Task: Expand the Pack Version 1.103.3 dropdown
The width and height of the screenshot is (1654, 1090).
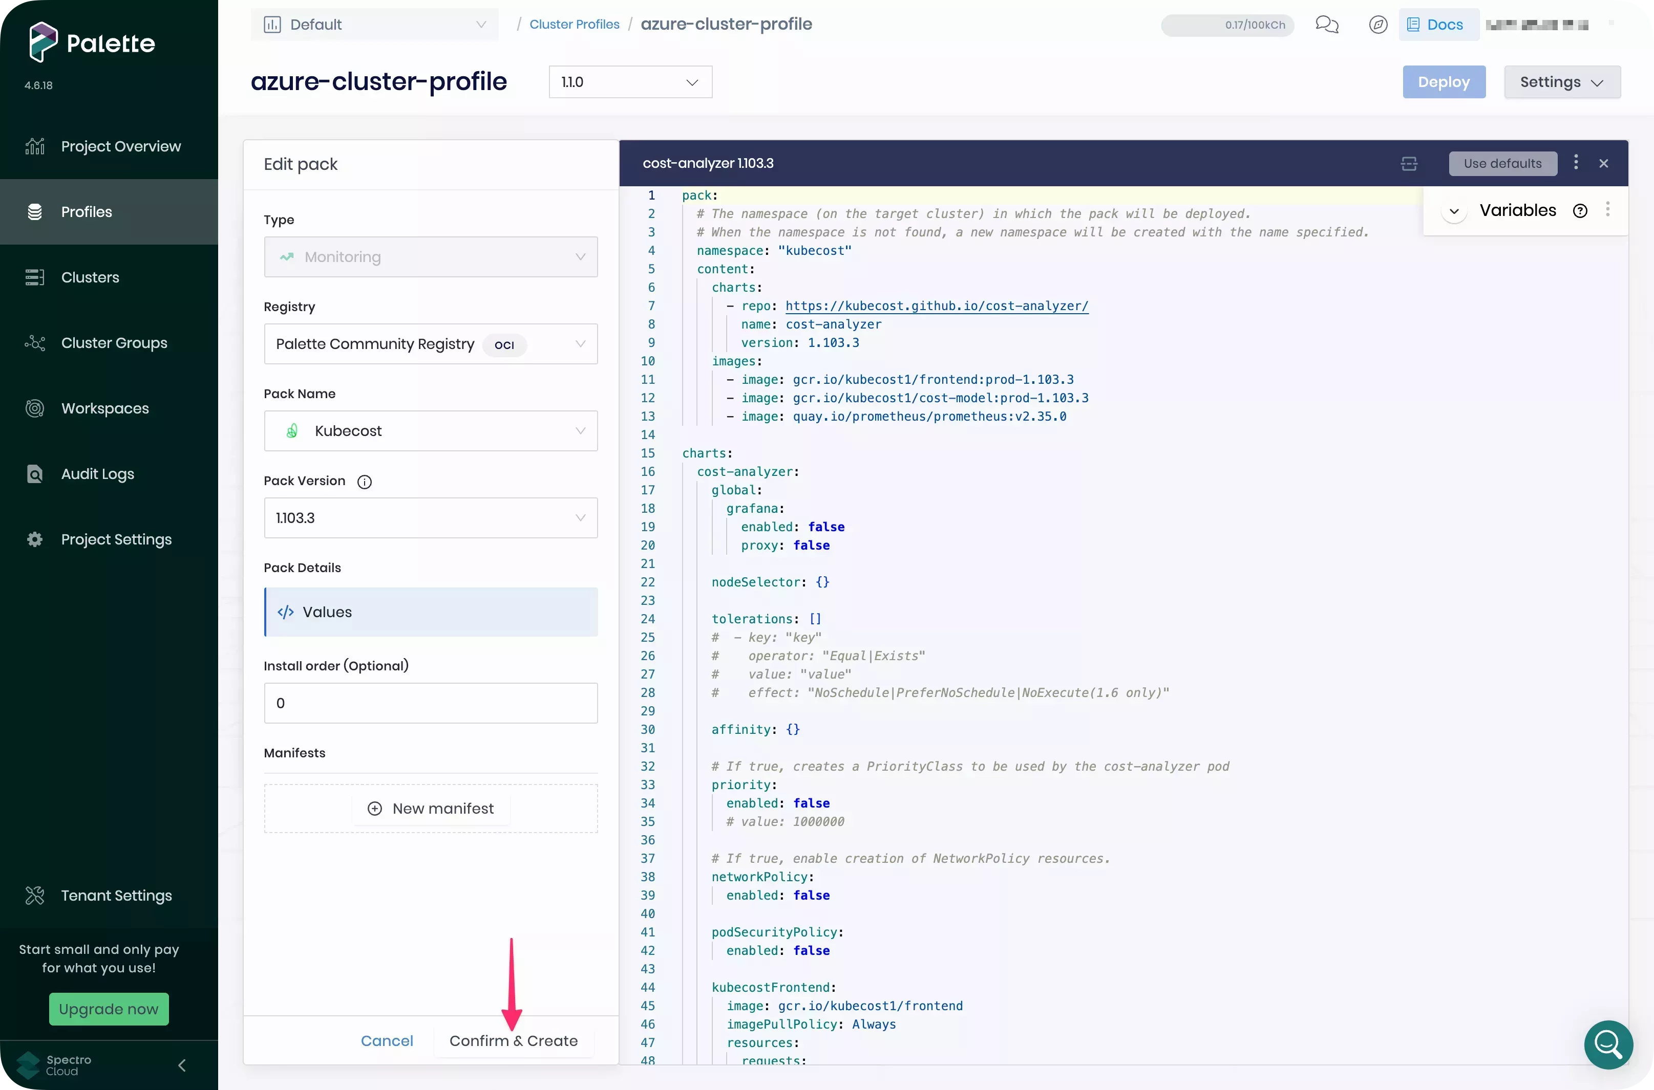Action: pos(431,518)
